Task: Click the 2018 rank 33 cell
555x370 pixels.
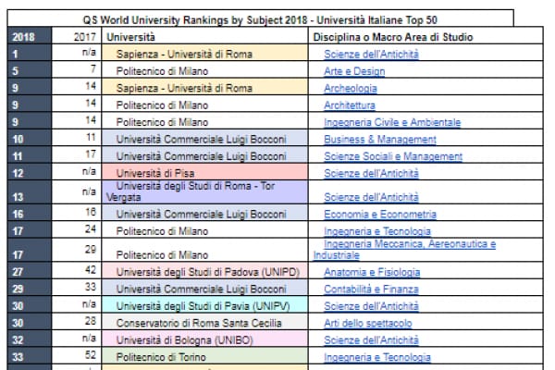Action: click(30, 355)
